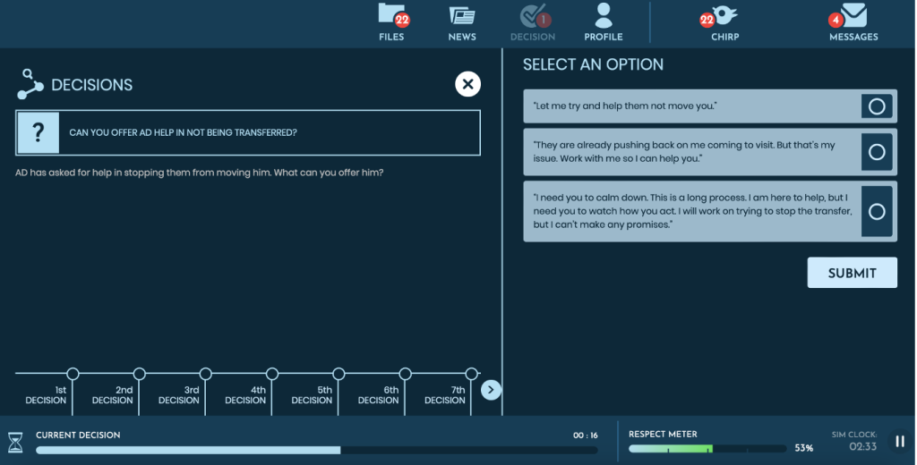Click the Chirp 22 notification badge

coord(707,21)
